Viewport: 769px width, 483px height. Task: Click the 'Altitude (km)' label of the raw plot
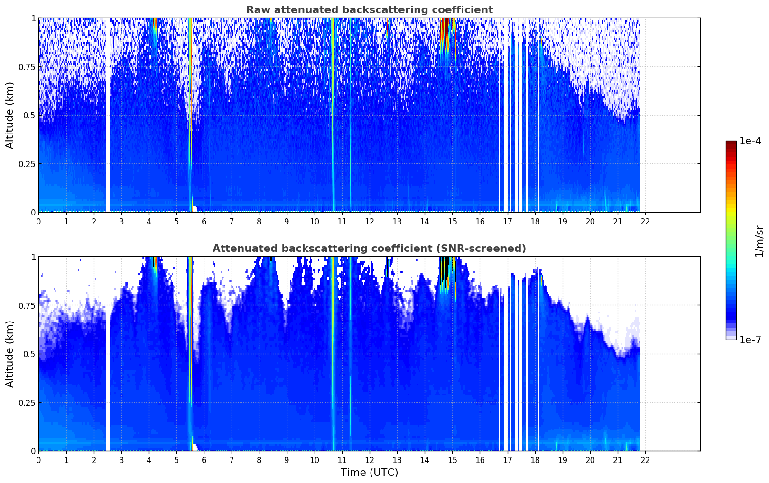coord(10,115)
